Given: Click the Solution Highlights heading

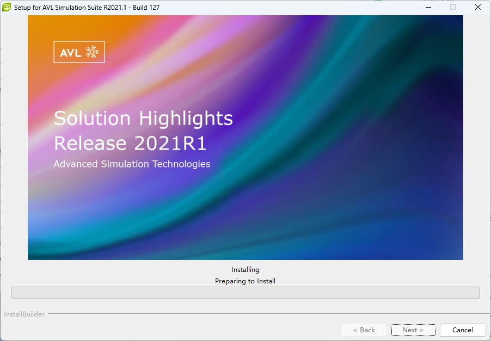Looking at the screenshot, I should tap(143, 119).
